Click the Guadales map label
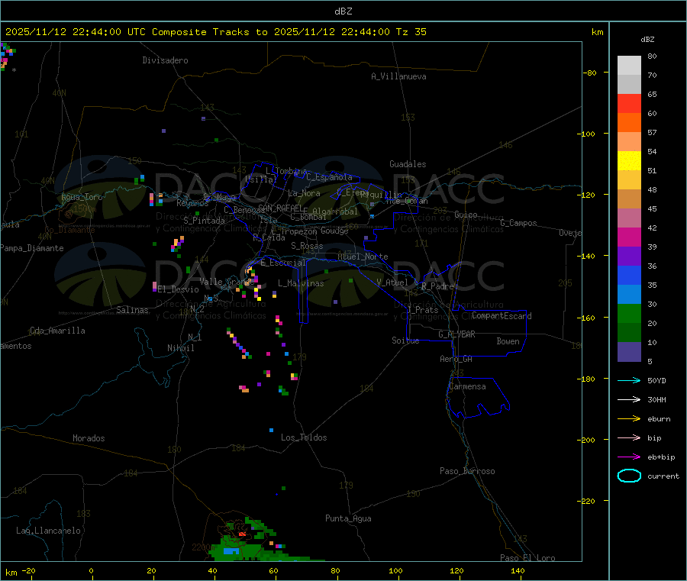Viewport: 687px width, 581px height. pyautogui.click(x=408, y=164)
